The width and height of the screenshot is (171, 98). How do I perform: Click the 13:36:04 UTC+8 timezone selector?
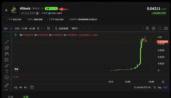coord(142,87)
